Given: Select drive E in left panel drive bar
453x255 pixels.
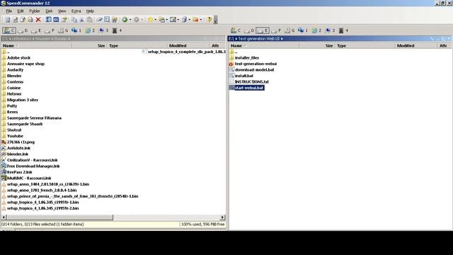Looking at the screenshot, I should pyautogui.click(x=36, y=30).
